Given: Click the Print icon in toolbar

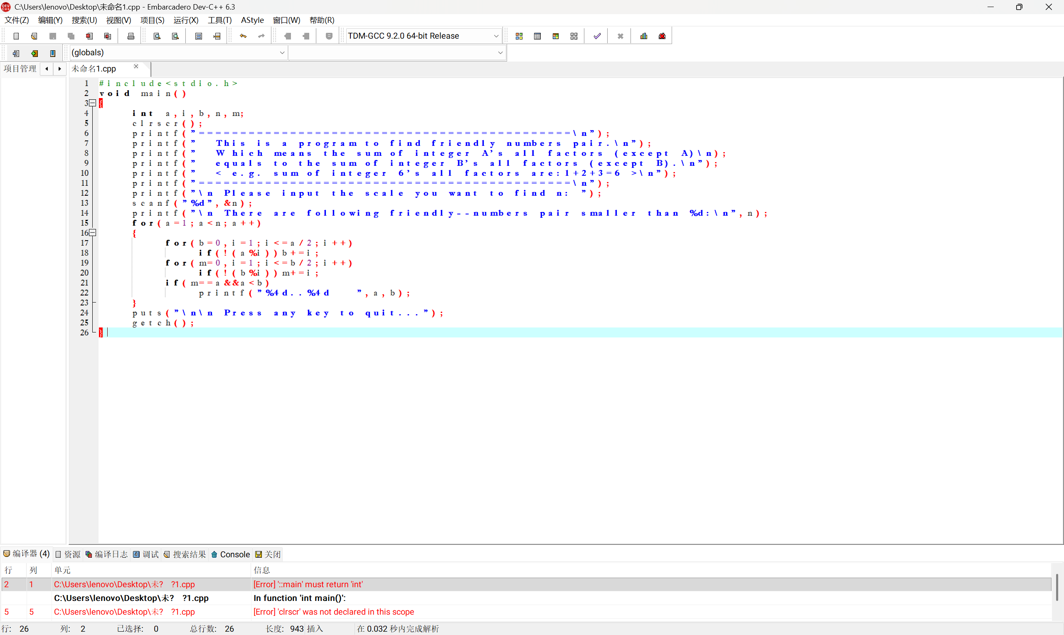Looking at the screenshot, I should click(131, 37).
